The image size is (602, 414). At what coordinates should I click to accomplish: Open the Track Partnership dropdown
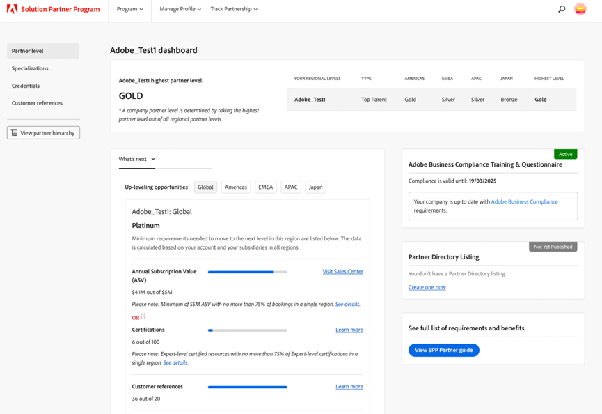tap(235, 9)
